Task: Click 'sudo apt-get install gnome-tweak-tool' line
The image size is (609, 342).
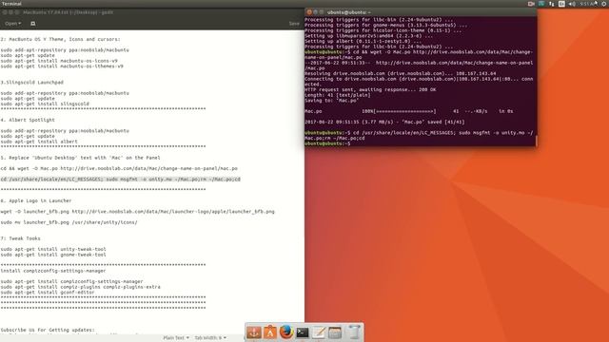Action: (53, 255)
